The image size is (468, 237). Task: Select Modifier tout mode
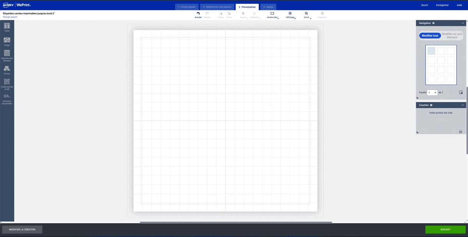tap(430, 35)
